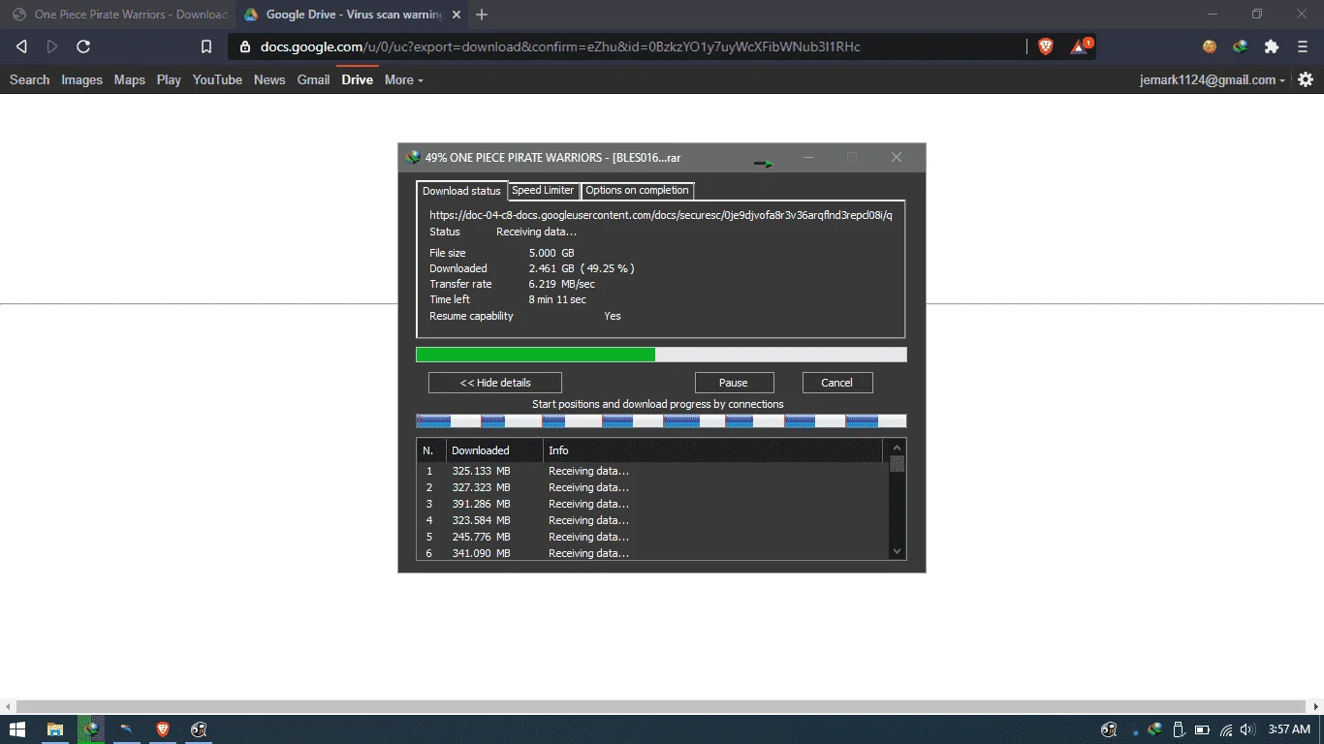This screenshot has height=744, width=1324.
Task: Pause the download
Action: 734,383
